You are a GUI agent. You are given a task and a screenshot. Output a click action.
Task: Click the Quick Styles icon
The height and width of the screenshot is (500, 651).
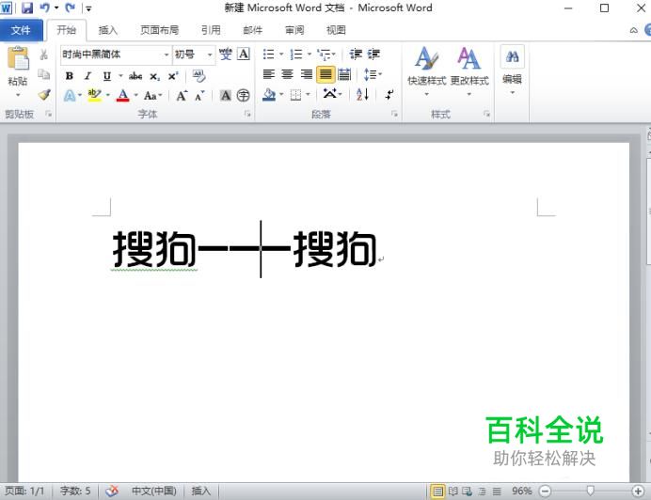(427, 58)
